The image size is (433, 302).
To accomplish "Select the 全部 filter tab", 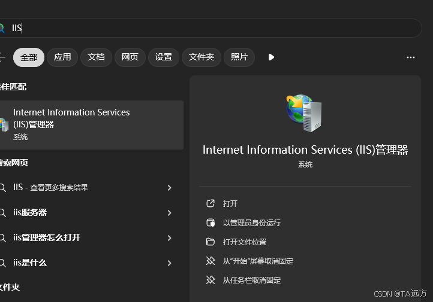I will pyautogui.click(x=29, y=57).
